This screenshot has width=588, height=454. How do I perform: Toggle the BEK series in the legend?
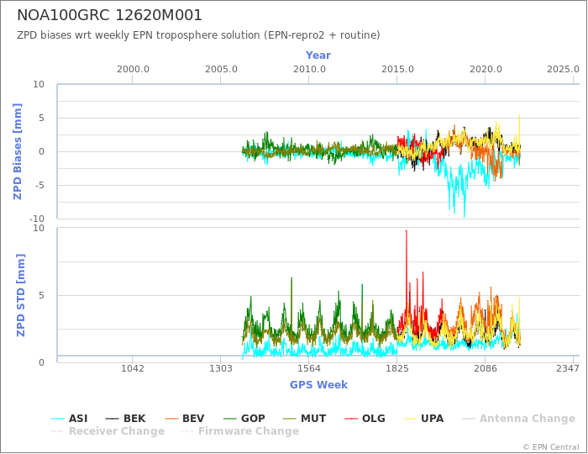pos(125,419)
